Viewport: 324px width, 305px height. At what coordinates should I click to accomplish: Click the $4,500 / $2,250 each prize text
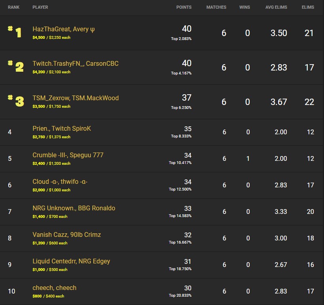[51, 38]
